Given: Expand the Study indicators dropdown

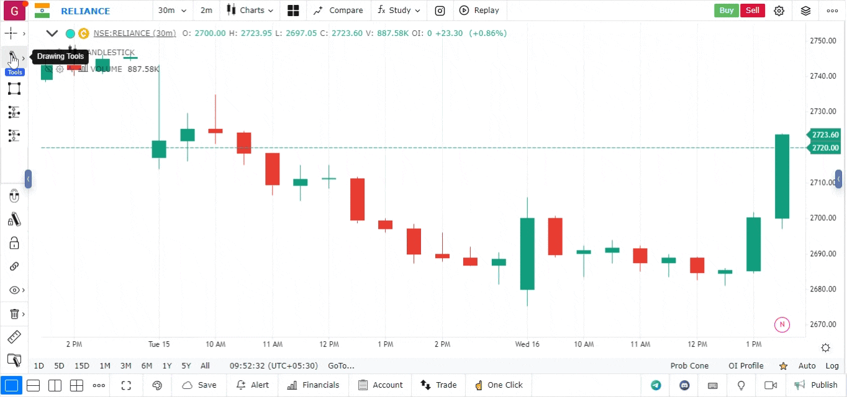Looking at the screenshot, I should tap(399, 11).
